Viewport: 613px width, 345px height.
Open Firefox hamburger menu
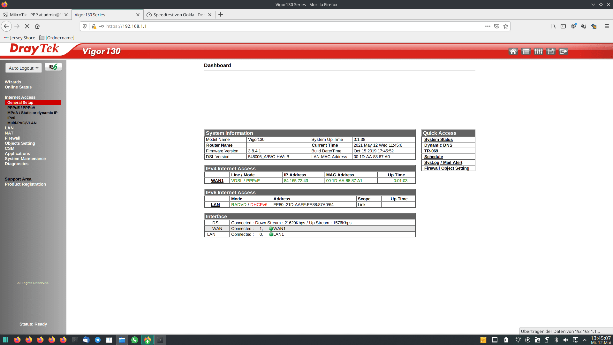607,26
